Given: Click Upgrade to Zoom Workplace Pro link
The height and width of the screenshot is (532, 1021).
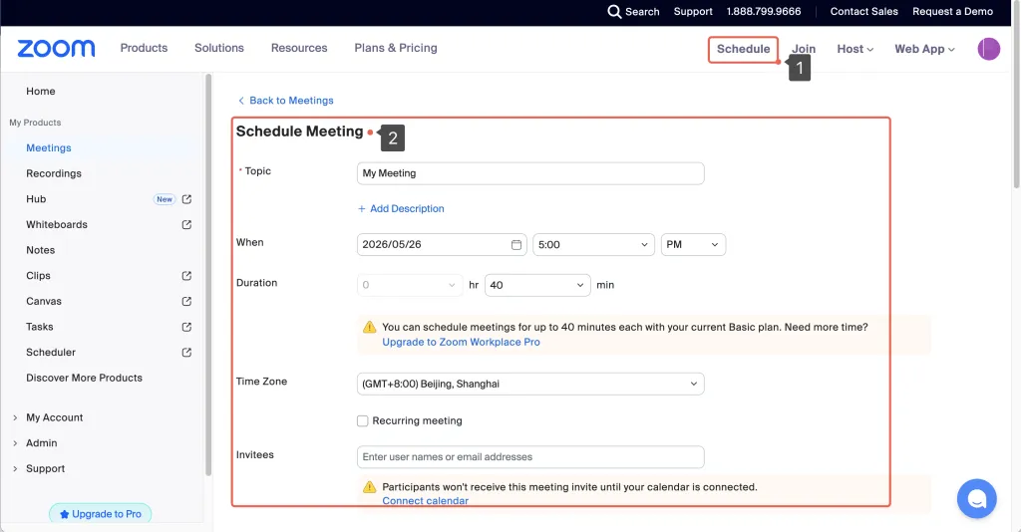Looking at the screenshot, I should coord(461,342).
